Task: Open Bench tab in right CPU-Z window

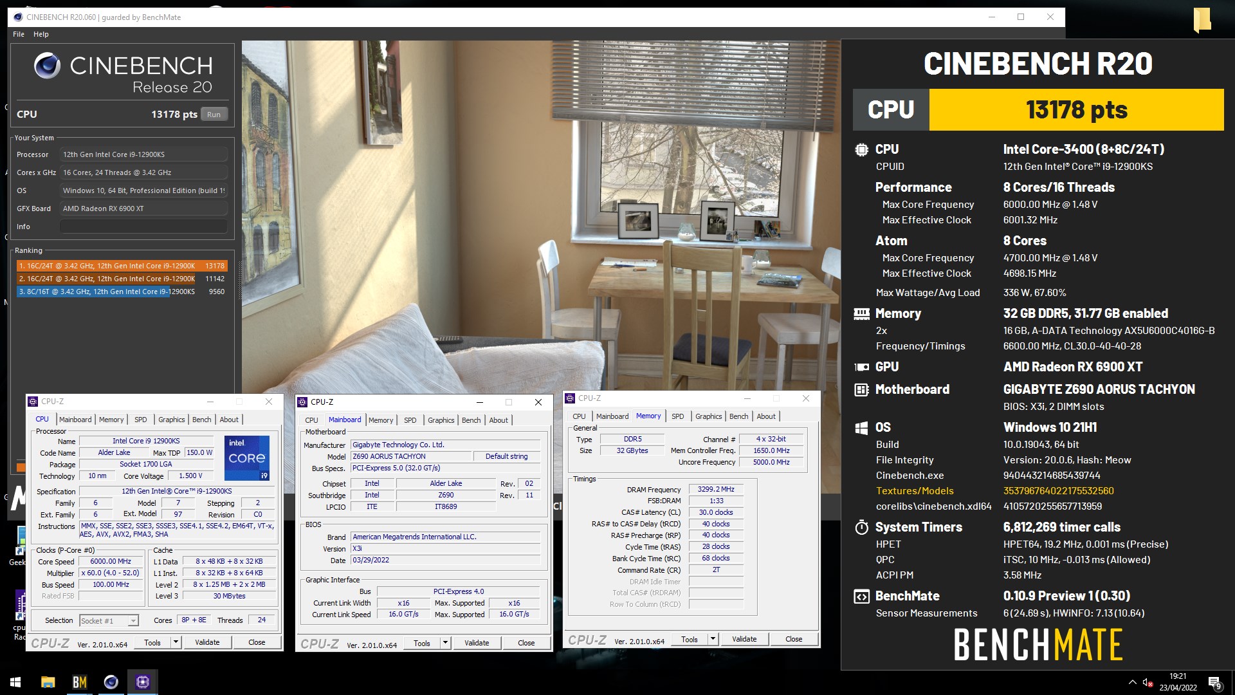Action: [739, 416]
